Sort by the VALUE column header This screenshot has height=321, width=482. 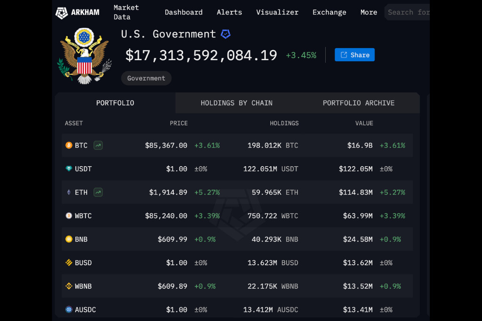tap(364, 123)
